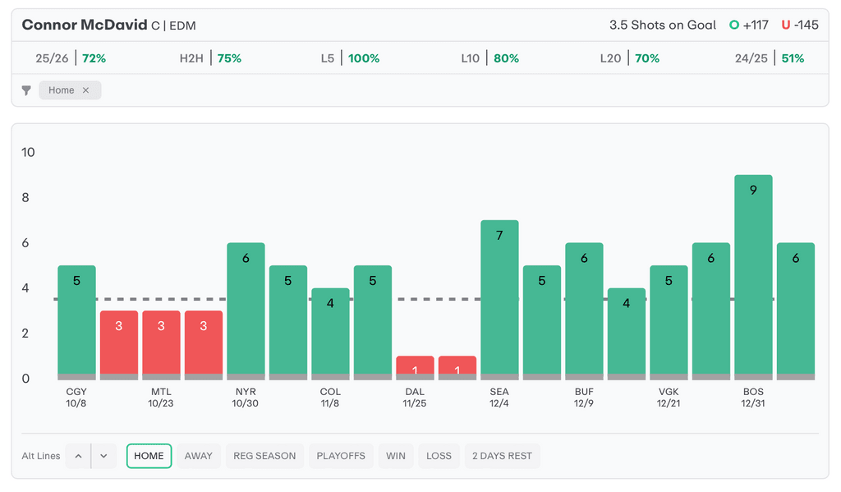View the L10 80% split
Viewport: 841px width, 492px height.
coord(490,58)
